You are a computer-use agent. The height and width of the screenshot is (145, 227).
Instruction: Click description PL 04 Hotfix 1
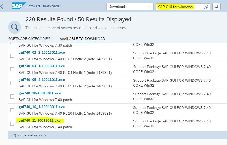(x=65, y=72)
